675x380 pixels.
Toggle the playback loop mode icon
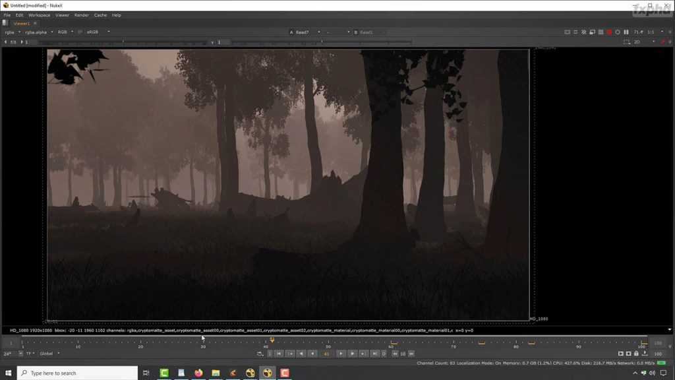point(260,354)
